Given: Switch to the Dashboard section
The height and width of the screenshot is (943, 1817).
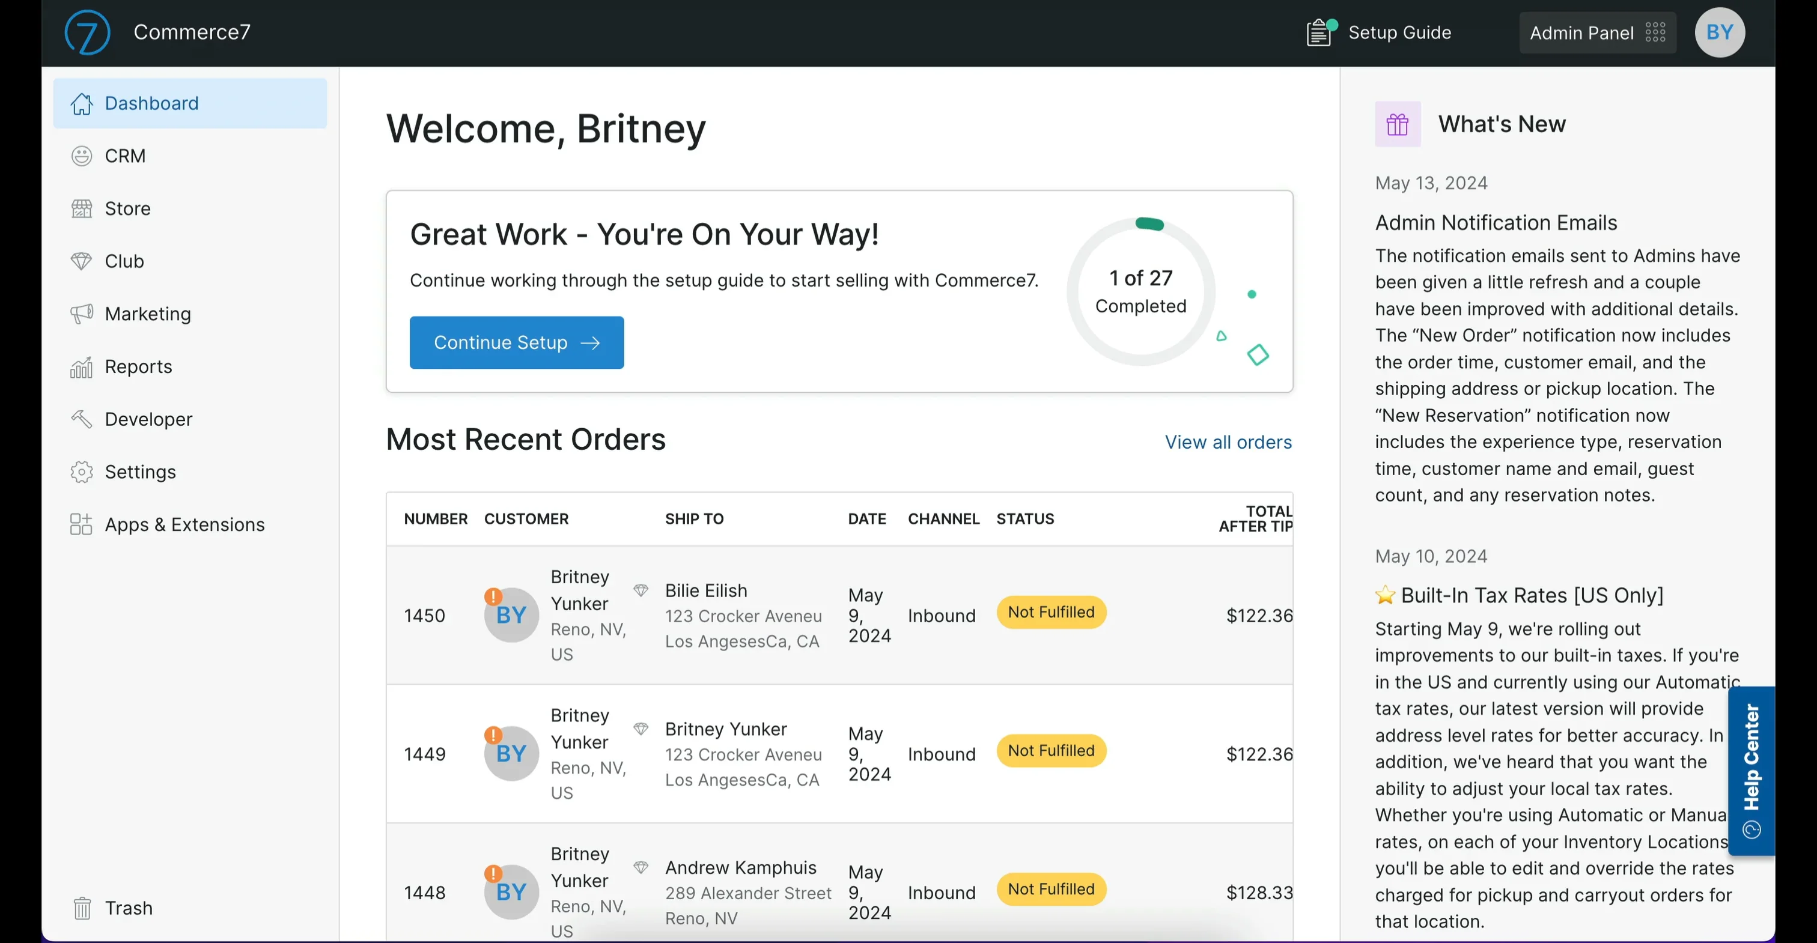Looking at the screenshot, I should pos(151,103).
